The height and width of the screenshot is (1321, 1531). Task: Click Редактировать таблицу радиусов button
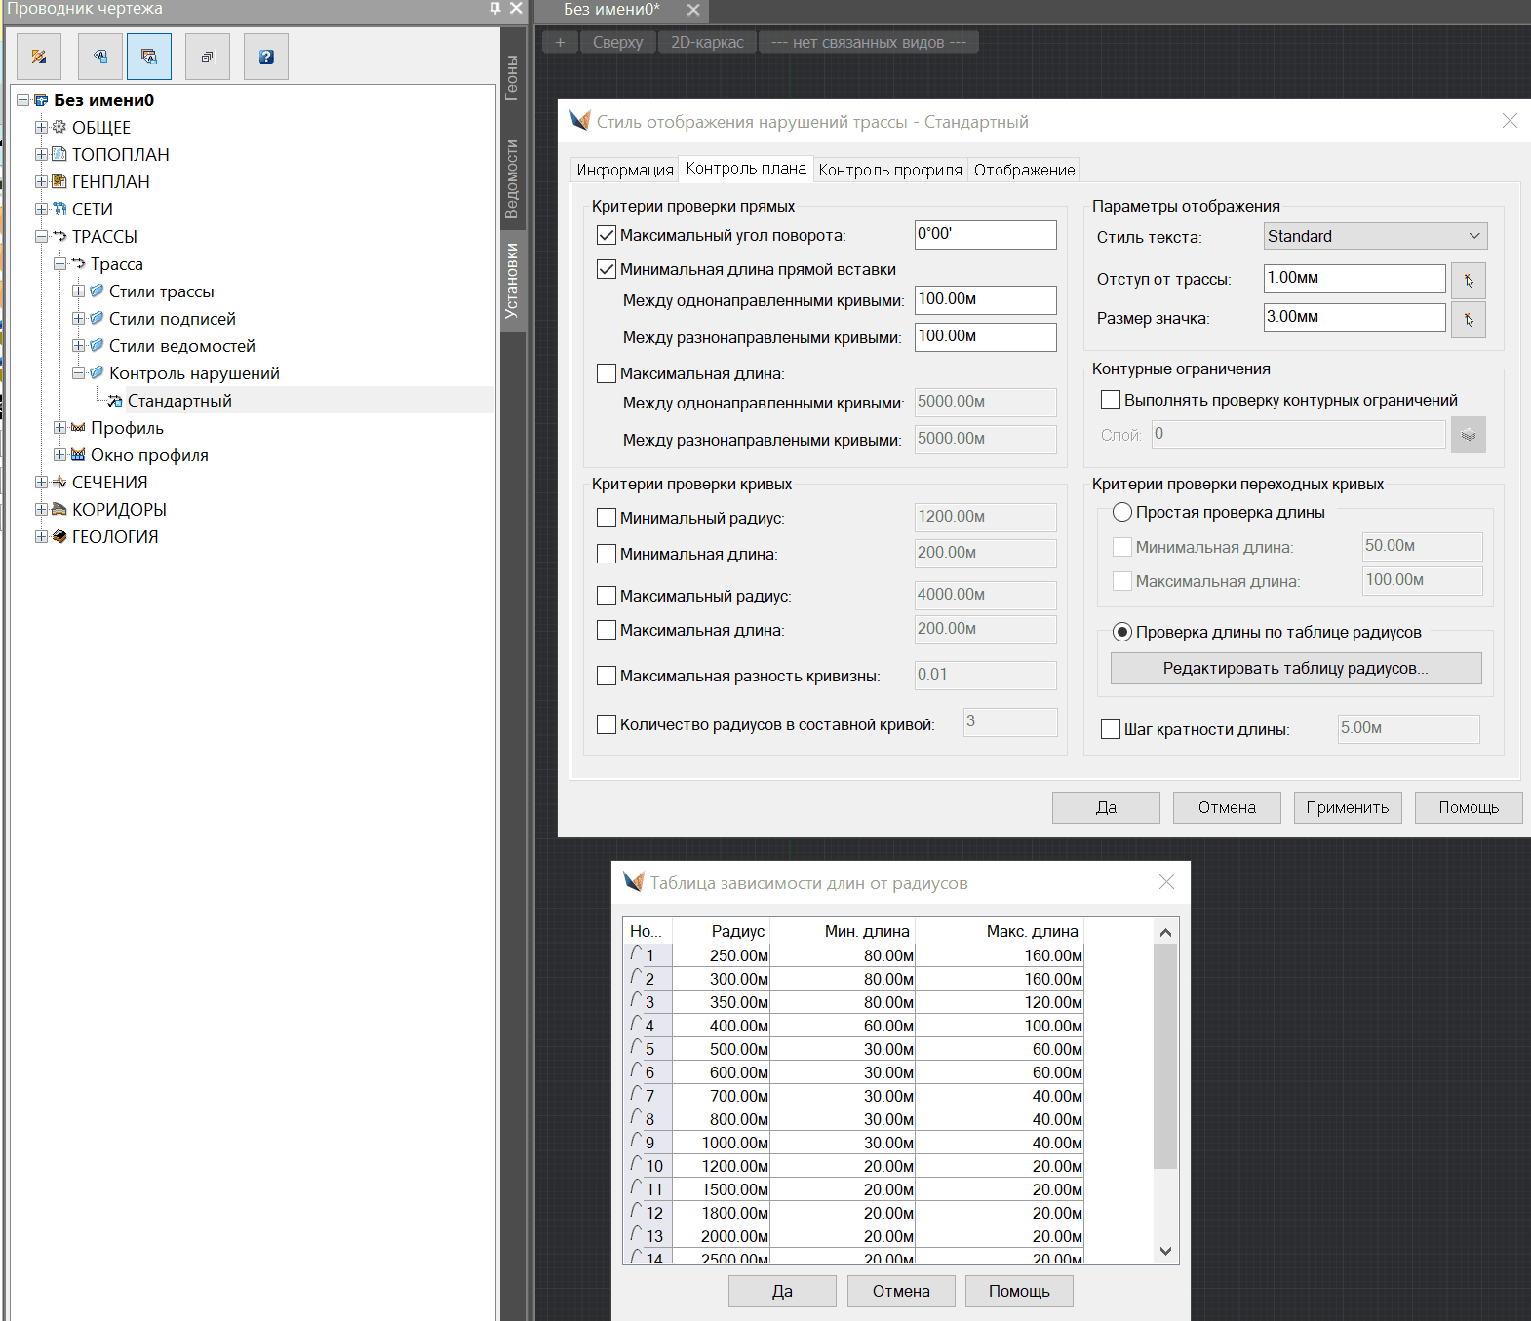[x=1295, y=668]
